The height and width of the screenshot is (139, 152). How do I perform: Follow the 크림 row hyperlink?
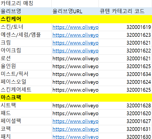click(x=75, y=43)
